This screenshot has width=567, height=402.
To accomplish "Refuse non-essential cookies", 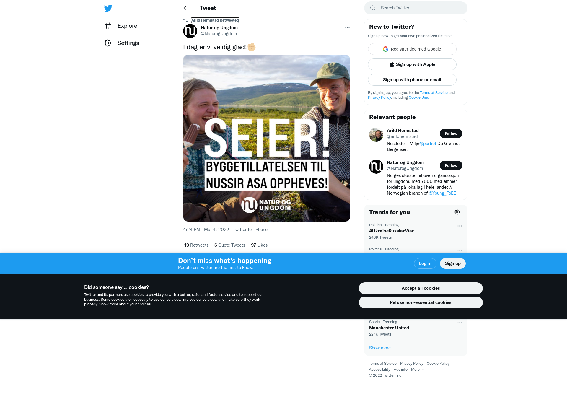I will pos(421,302).
